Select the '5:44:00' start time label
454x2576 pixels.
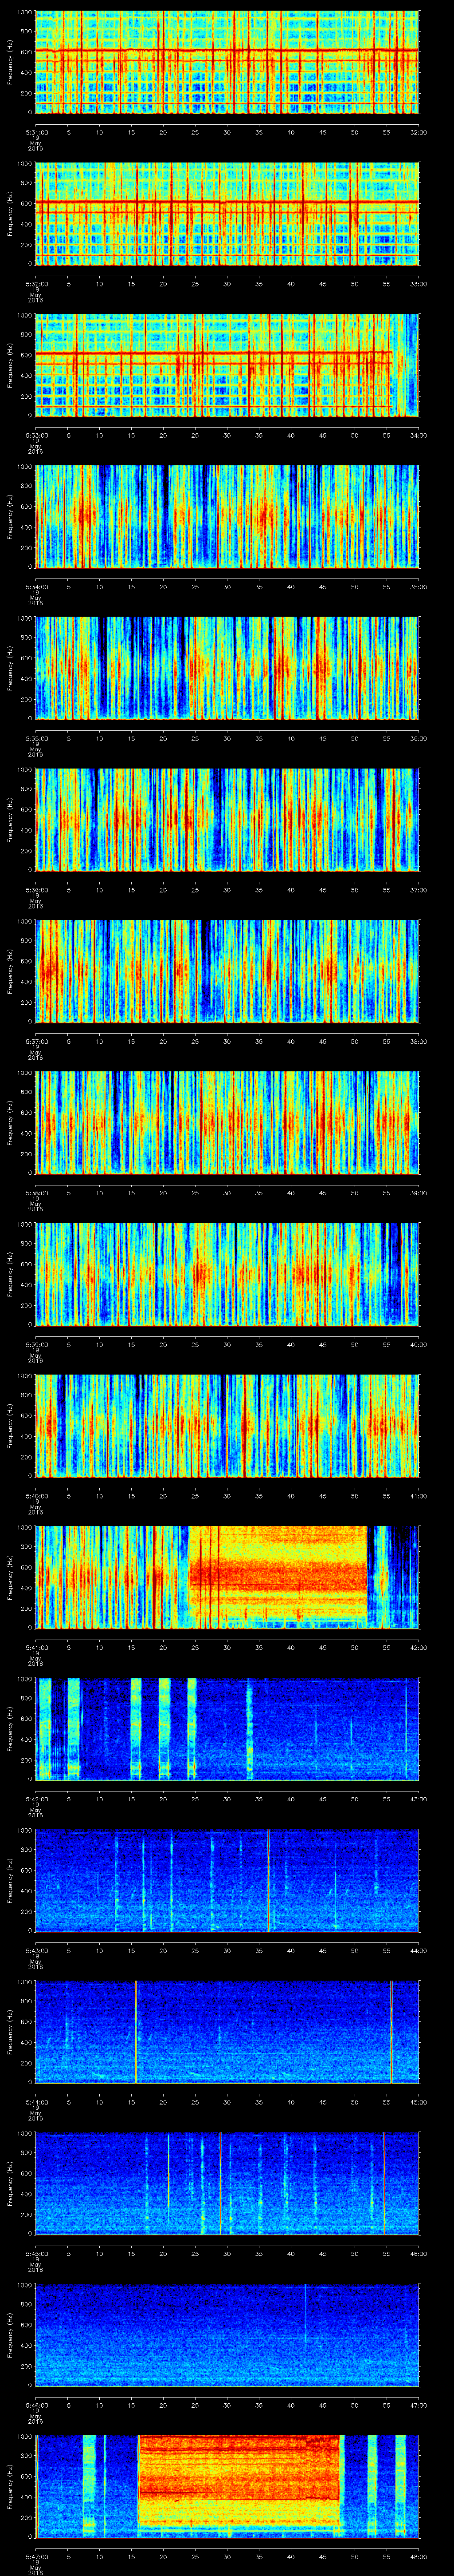click(36, 2102)
